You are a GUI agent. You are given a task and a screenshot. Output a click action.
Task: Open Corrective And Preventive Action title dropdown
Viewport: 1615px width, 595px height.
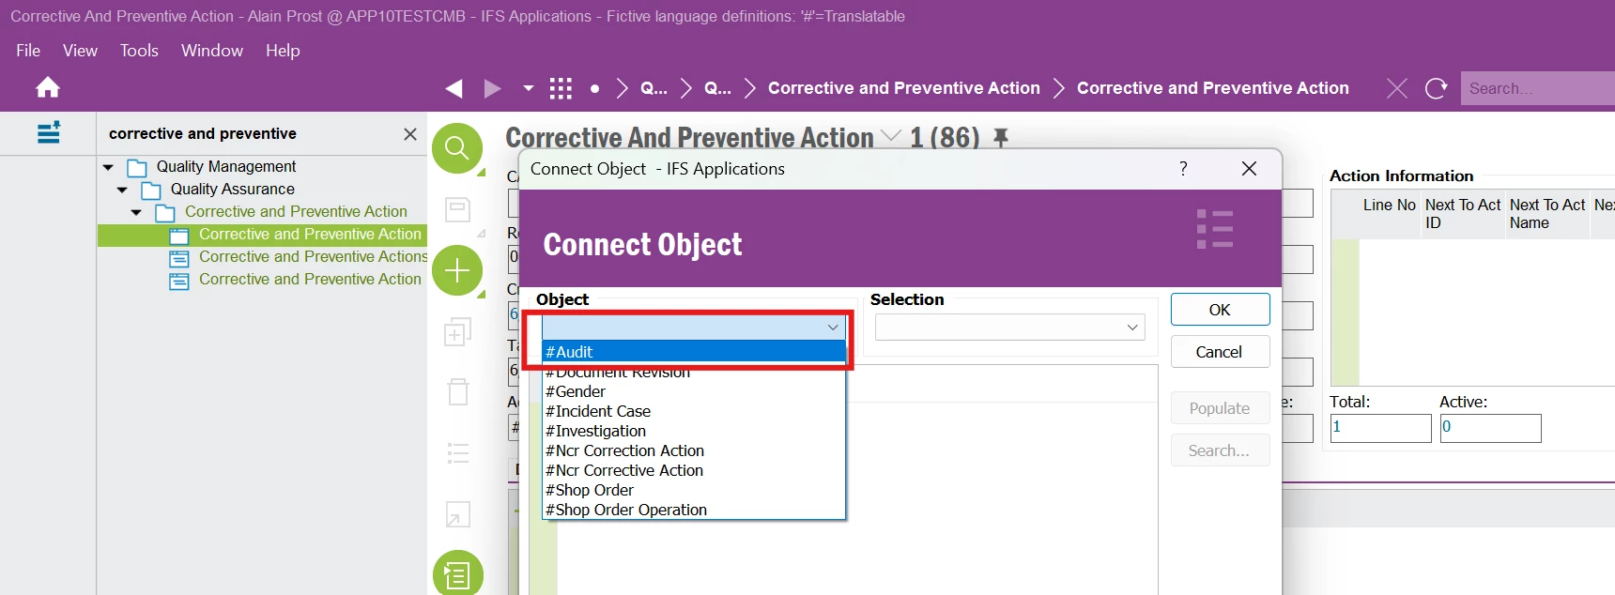click(891, 137)
